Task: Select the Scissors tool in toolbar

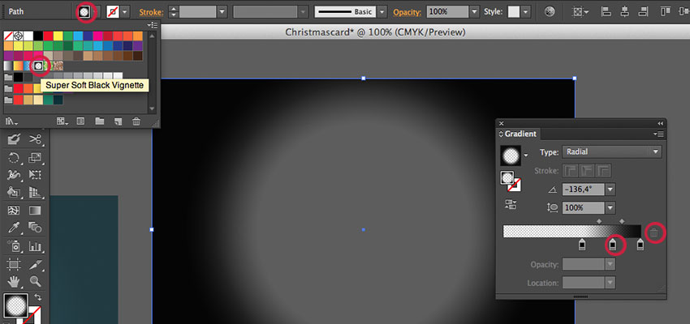Action: pos(35,139)
